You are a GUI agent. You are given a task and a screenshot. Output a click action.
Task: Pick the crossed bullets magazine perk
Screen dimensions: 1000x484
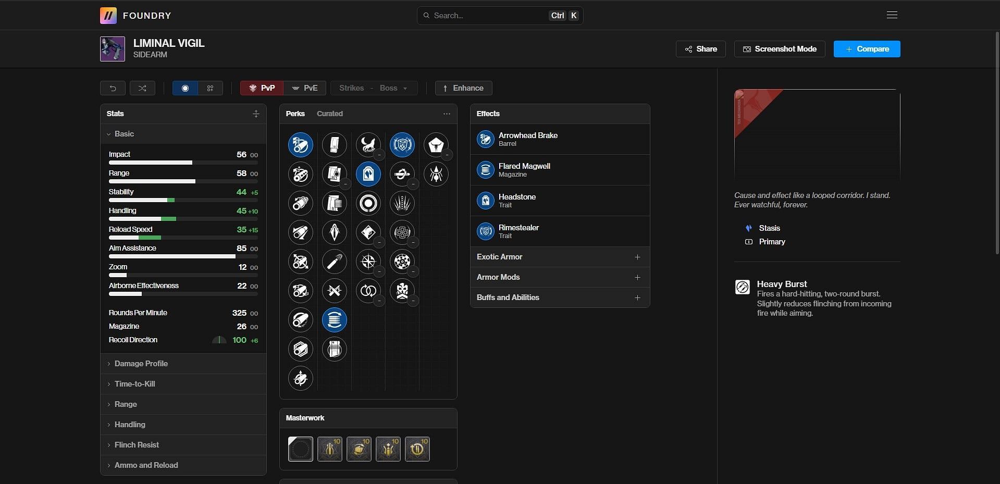pyautogui.click(x=335, y=291)
